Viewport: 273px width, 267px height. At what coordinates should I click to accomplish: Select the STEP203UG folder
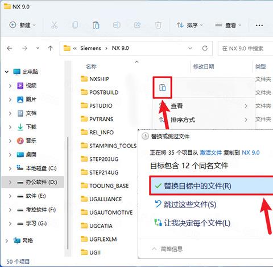100,159
